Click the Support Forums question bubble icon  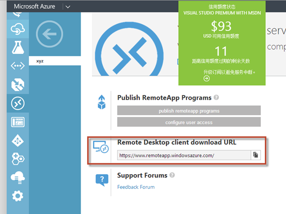tap(102, 180)
